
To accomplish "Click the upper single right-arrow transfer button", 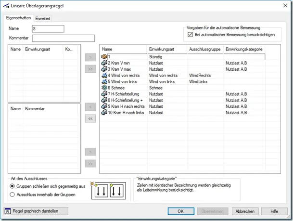I will pos(90,57).
